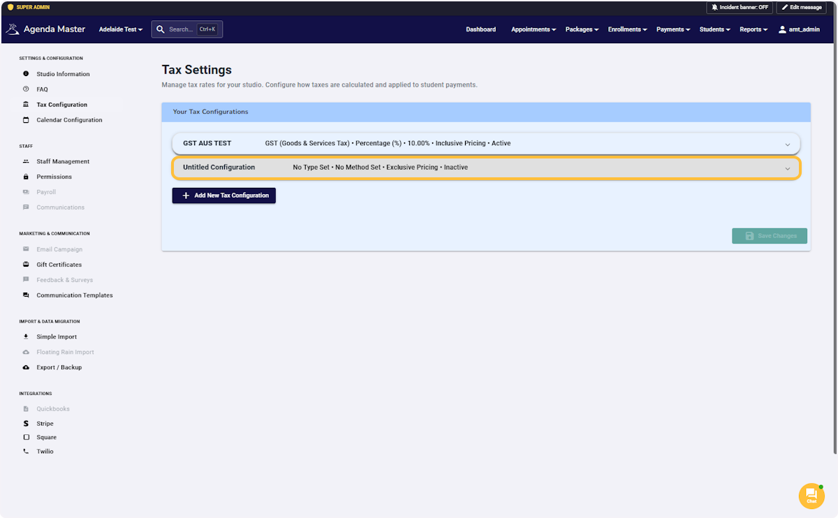The height and width of the screenshot is (518, 838).
Task: Click the Communication Templates icon
Action: click(x=26, y=295)
